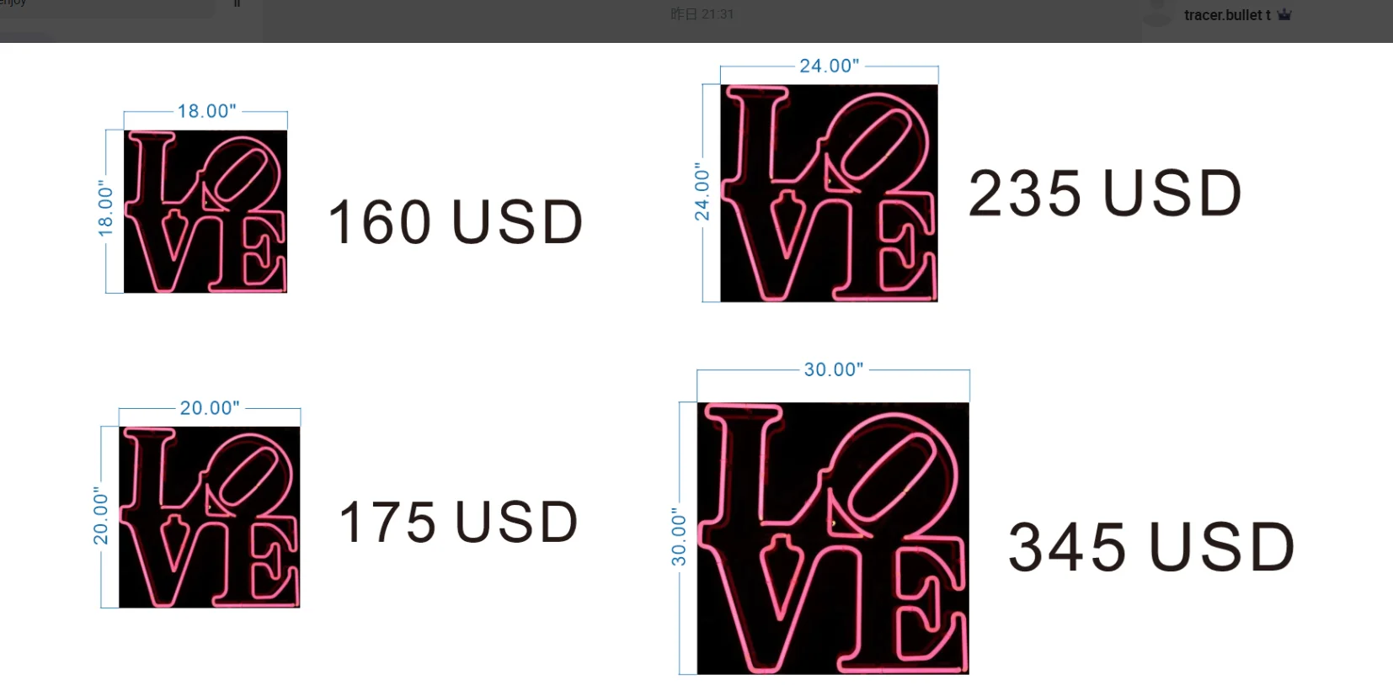Click the vertical 18.00" height label
Image resolution: width=1393 pixels, height=685 pixels.
click(106, 208)
